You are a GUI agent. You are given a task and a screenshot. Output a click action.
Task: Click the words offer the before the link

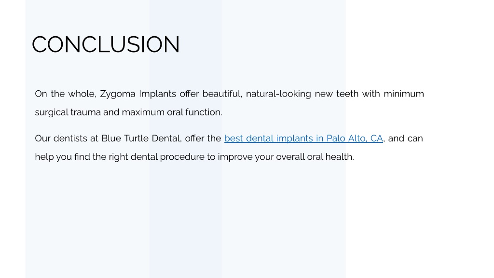203,139
